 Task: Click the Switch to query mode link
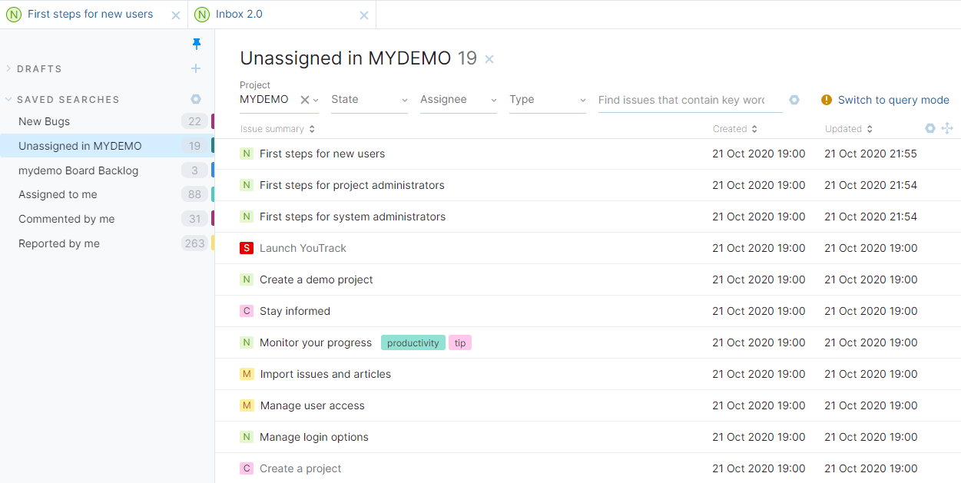(x=894, y=100)
